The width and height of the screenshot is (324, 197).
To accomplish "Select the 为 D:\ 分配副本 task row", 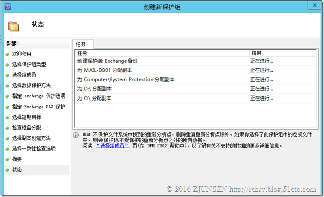I will [196, 89].
